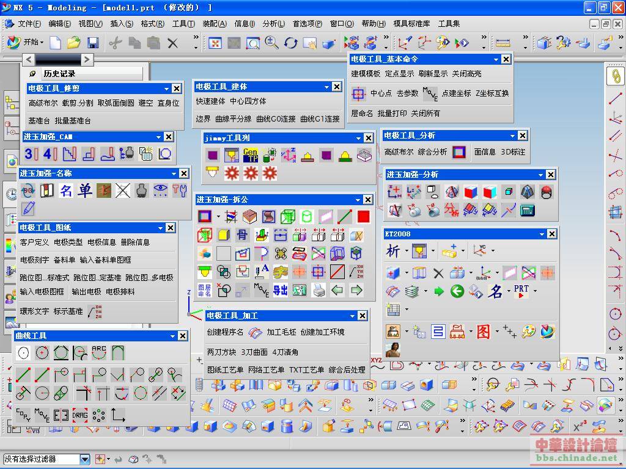Click the COPY icon in 曲线工具
This screenshot has width=626, height=469.
click(23, 415)
